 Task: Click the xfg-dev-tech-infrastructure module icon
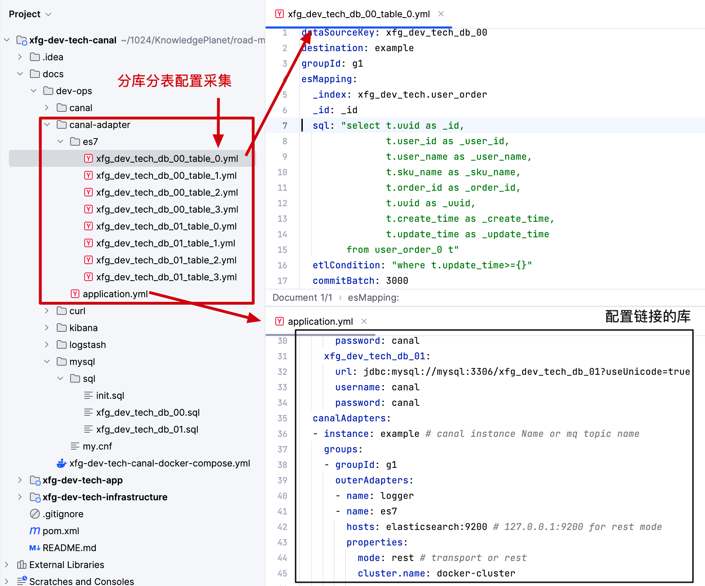pos(35,498)
